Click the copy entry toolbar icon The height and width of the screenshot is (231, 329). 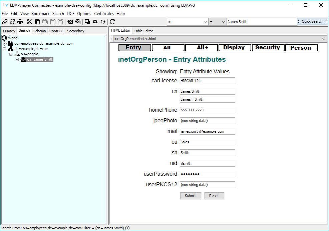click(x=37, y=22)
